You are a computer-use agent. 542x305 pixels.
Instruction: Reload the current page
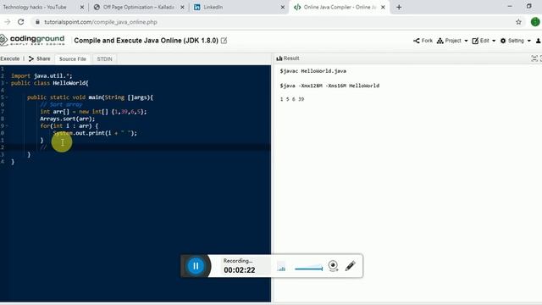pyautogui.click(x=20, y=22)
